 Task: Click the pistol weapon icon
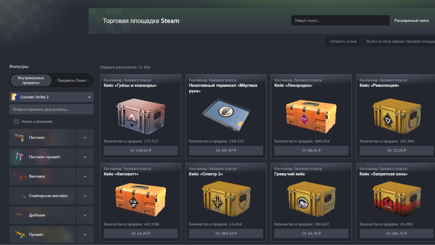[19, 137]
